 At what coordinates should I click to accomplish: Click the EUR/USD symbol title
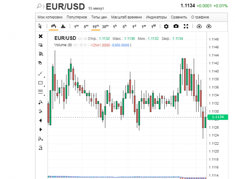point(65,7)
